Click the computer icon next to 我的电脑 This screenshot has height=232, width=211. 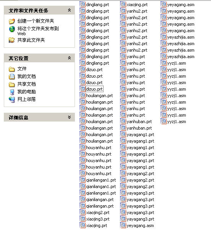point(12,92)
